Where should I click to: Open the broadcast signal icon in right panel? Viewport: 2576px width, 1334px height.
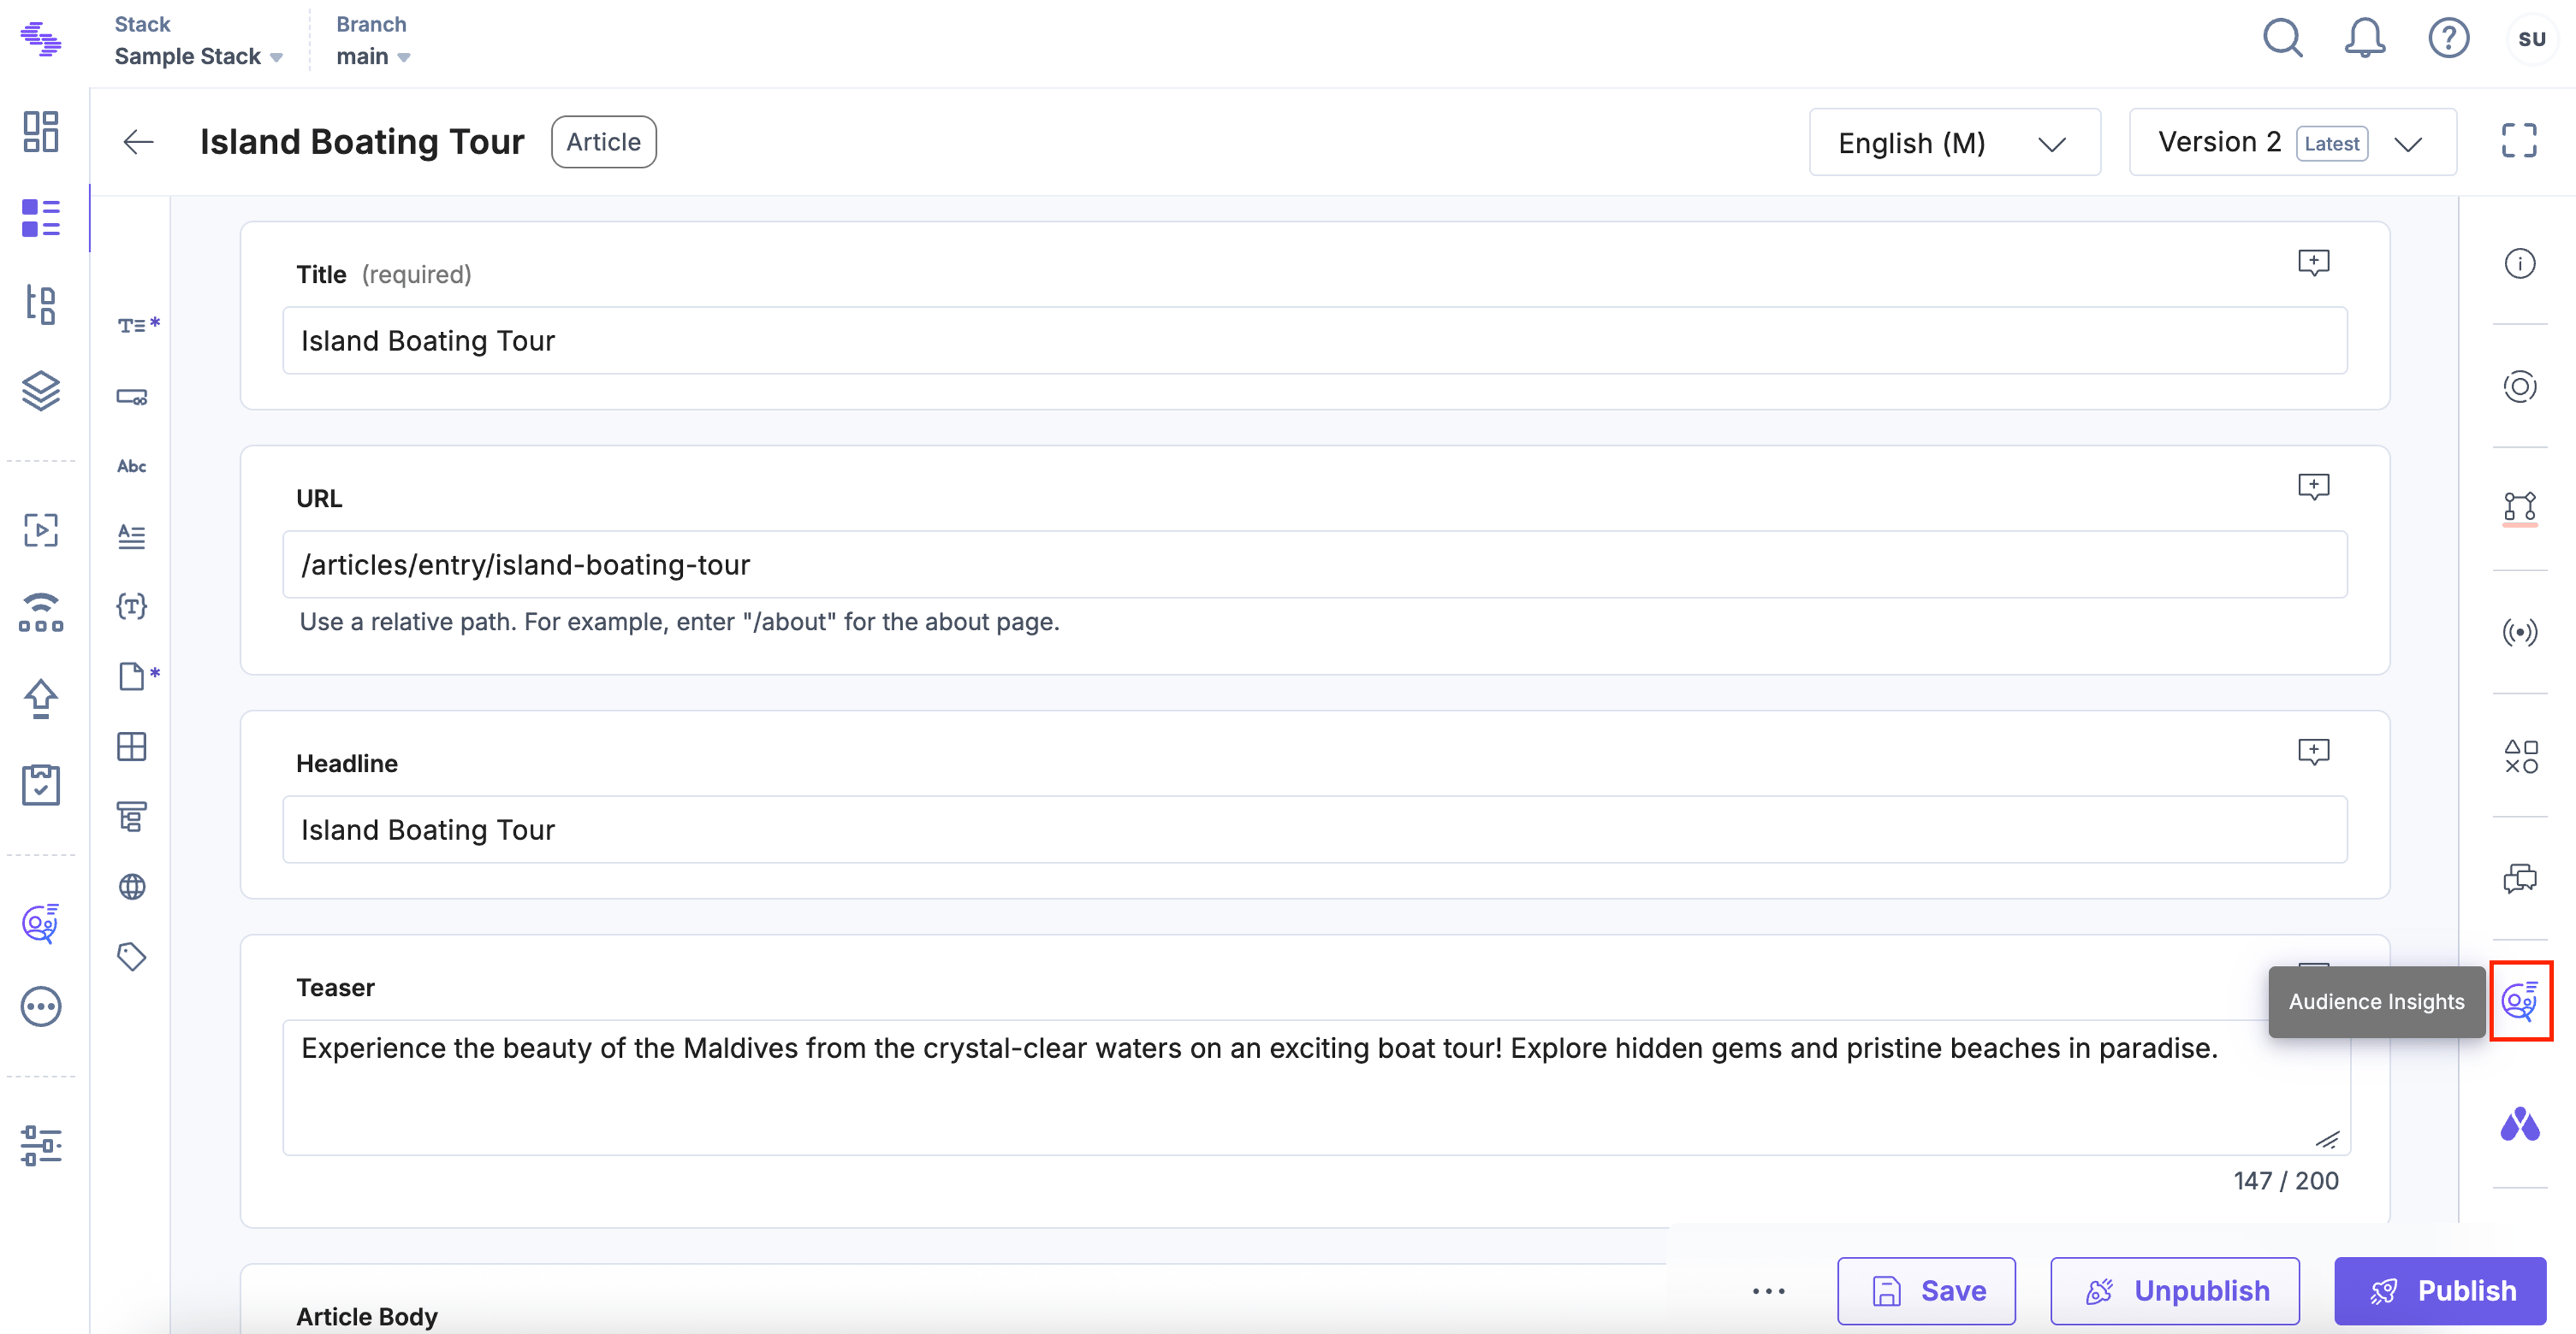[2519, 633]
